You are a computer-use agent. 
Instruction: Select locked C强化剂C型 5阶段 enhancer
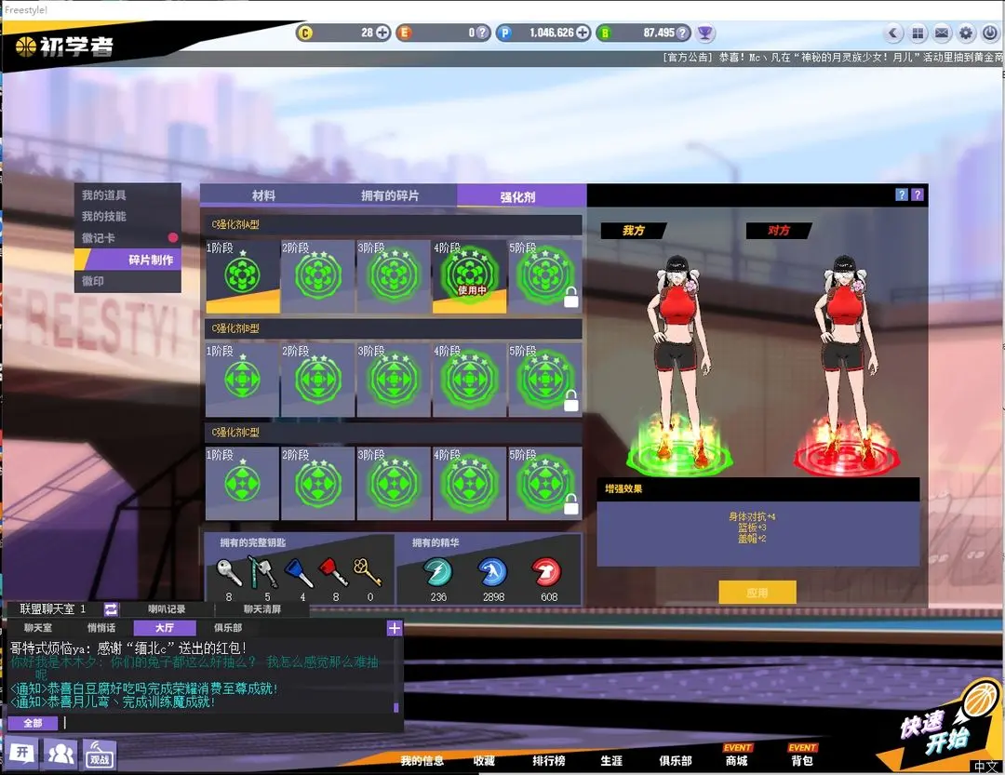click(544, 484)
